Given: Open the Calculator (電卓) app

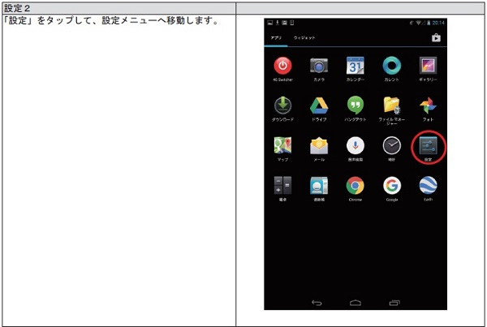Looking at the screenshot, I should (282, 186).
